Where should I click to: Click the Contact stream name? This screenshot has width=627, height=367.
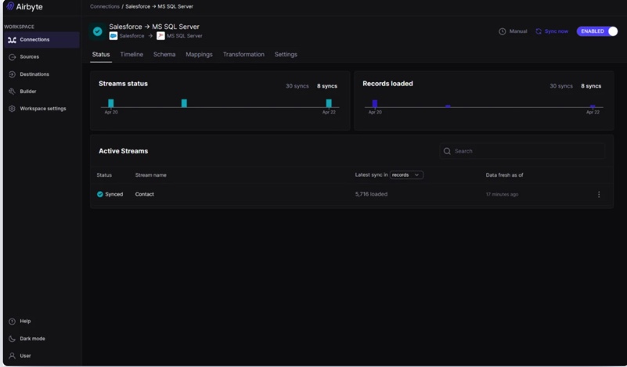(x=144, y=194)
